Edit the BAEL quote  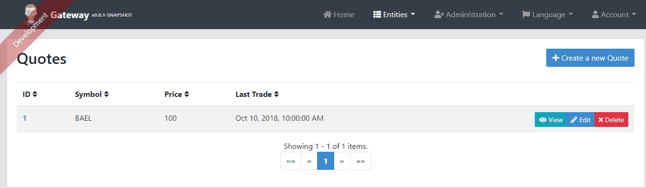pos(581,120)
